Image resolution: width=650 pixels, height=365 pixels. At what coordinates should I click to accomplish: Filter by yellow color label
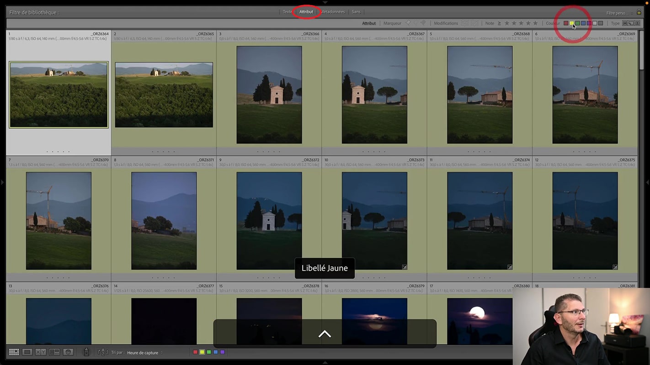click(x=572, y=23)
